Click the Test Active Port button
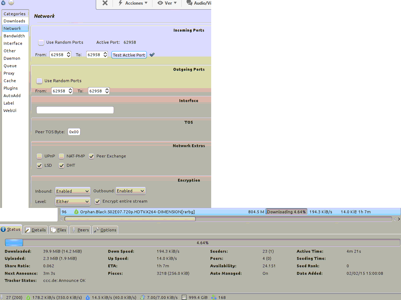Image resolution: width=401 pixels, height=300 pixels. coord(129,55)
